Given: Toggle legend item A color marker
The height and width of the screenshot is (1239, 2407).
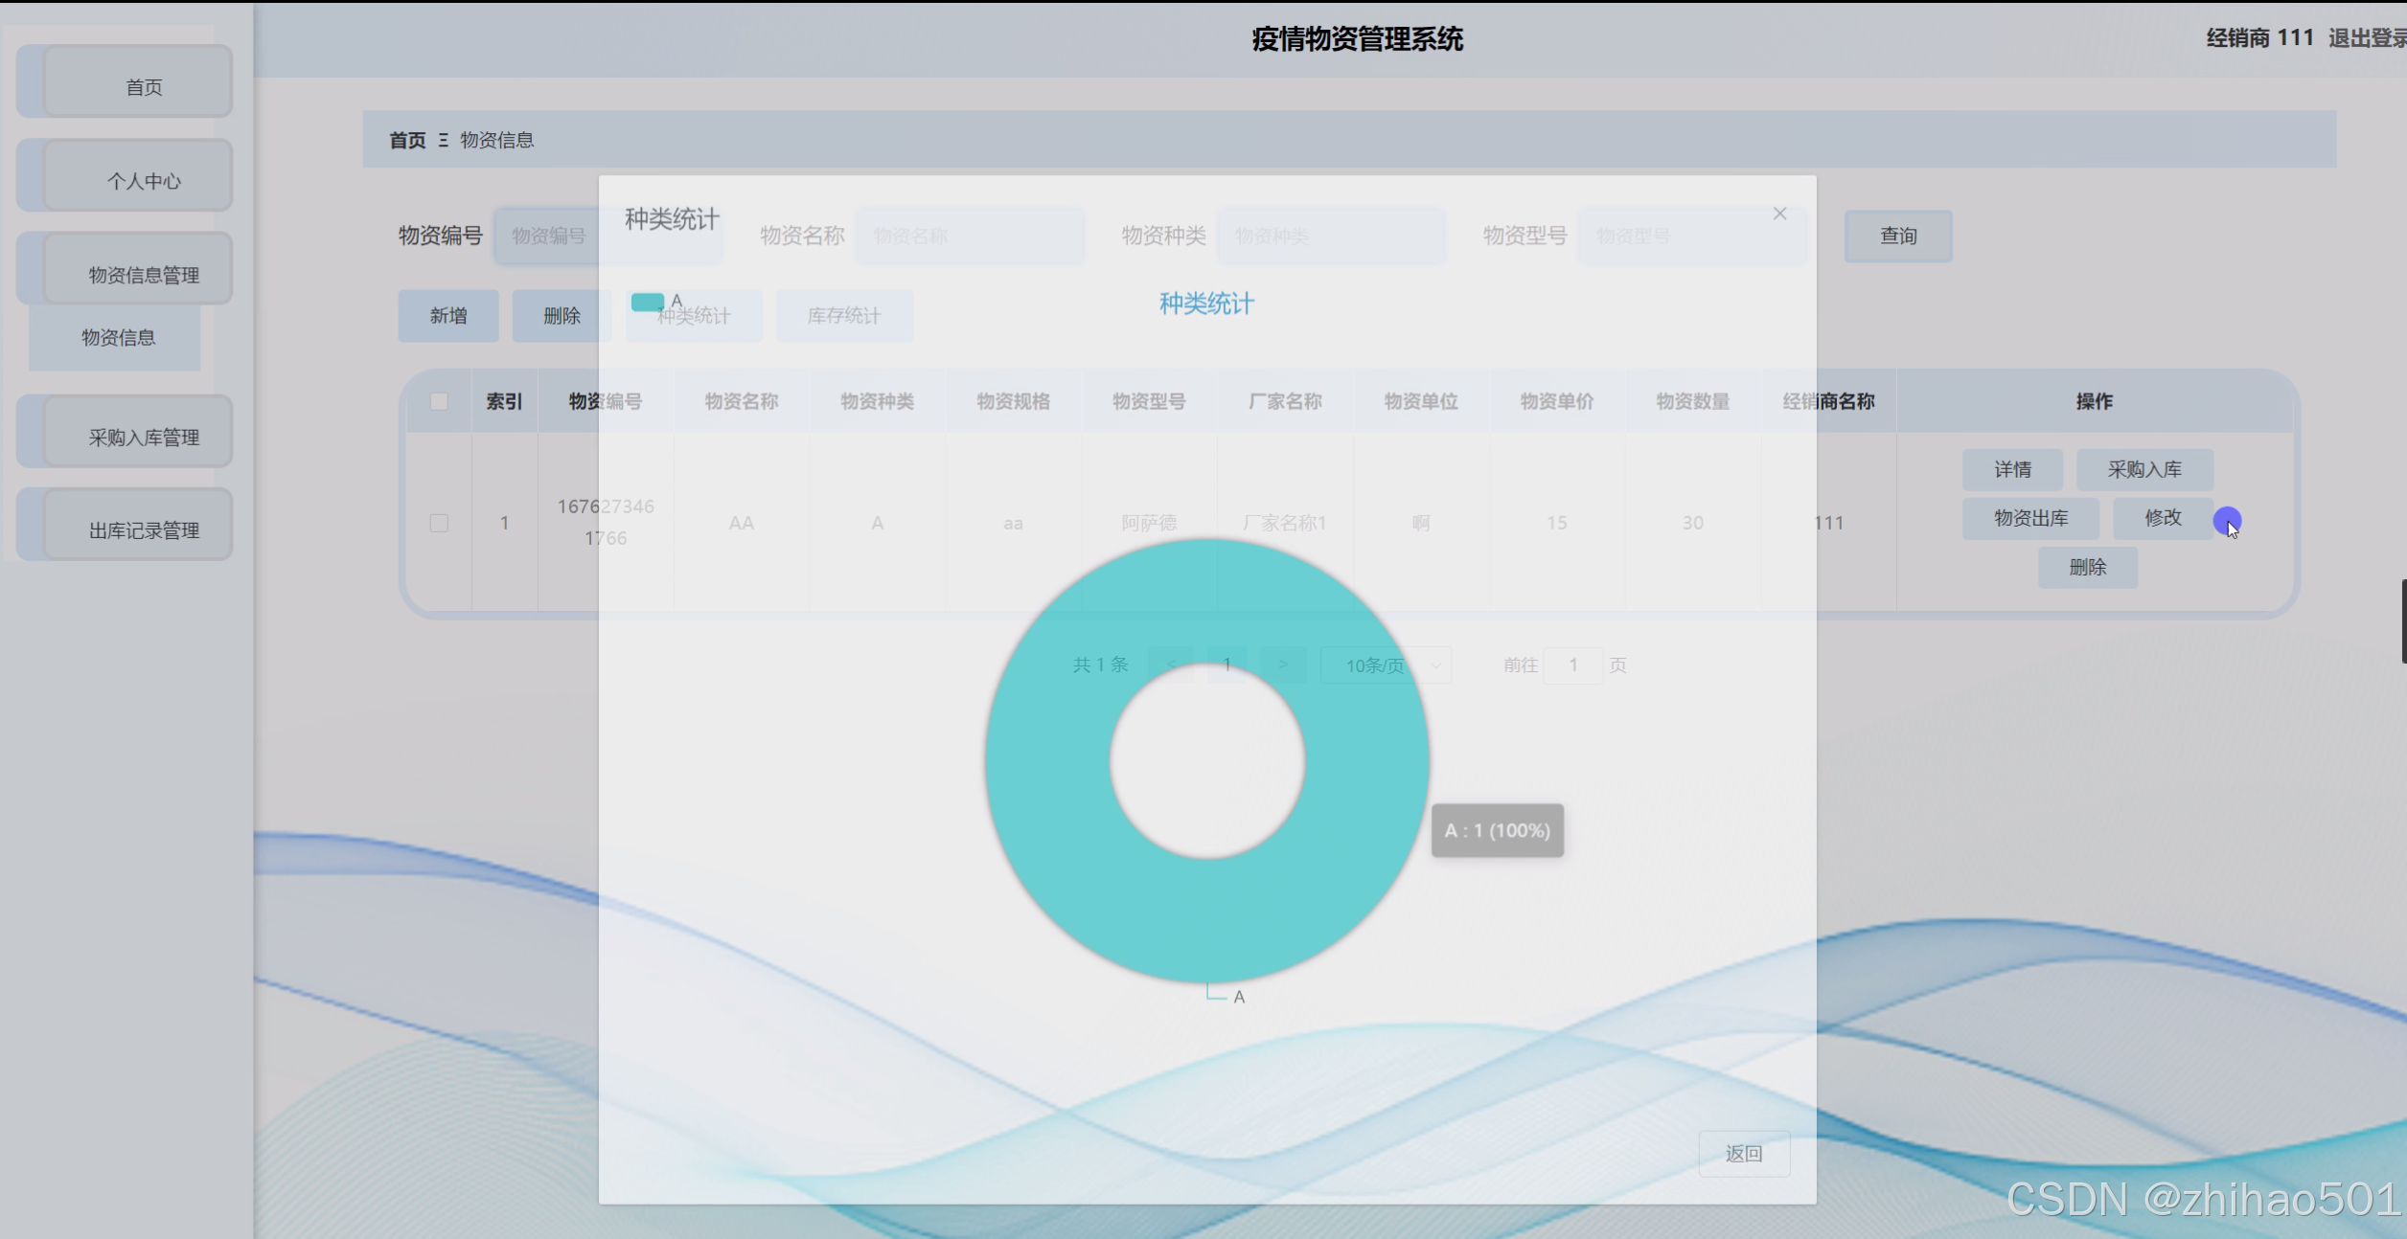Looking at the screenshot, I should pos(648,303).
